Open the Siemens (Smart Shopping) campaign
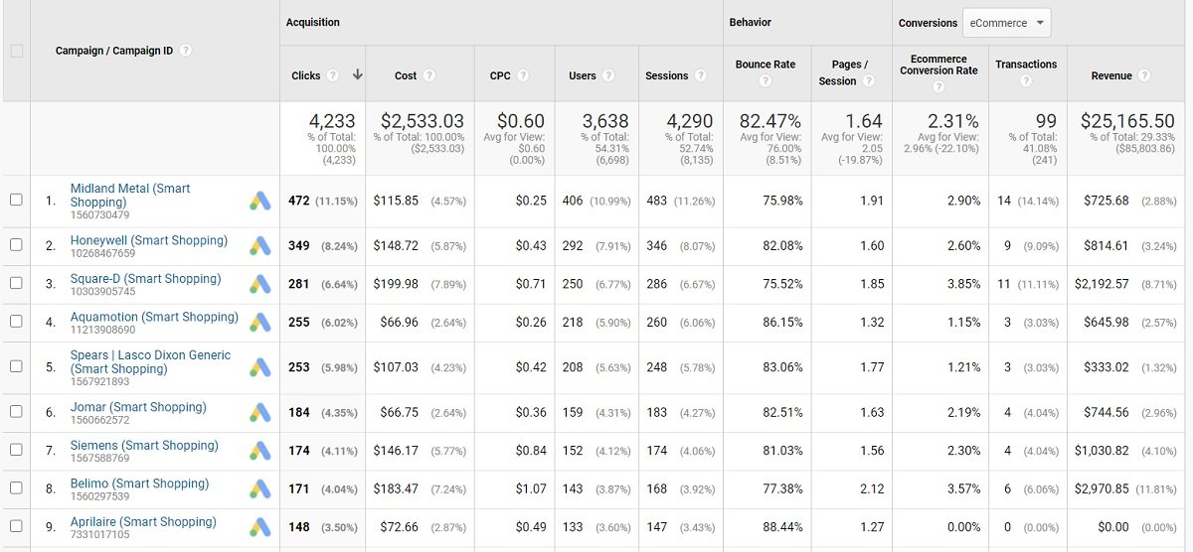This screenshot has width=1193, height=552. [143, 446]
